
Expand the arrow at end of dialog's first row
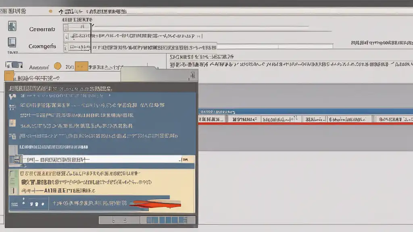click(110, 95)
